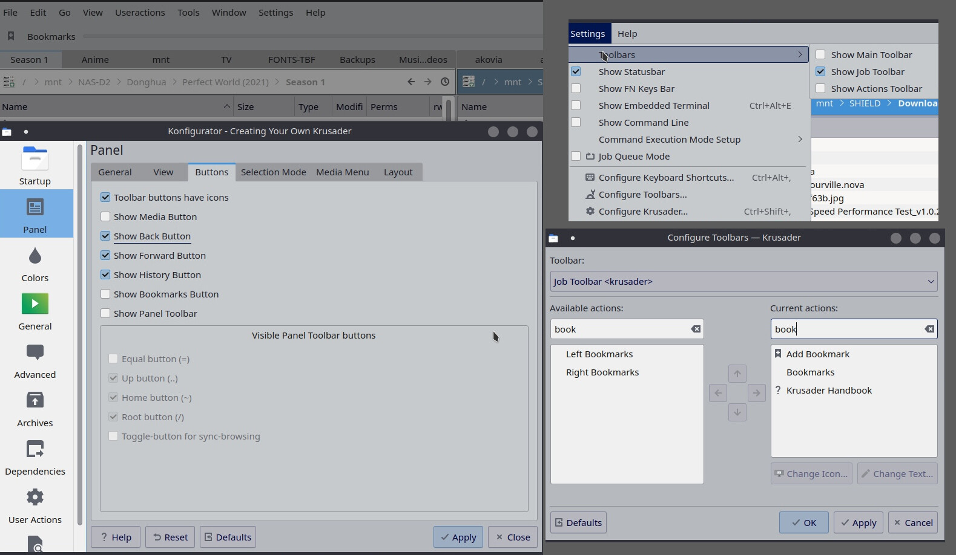956x555 pixels.
Task: Switch to the Selection Mode tab
Action: coord(273,172)
